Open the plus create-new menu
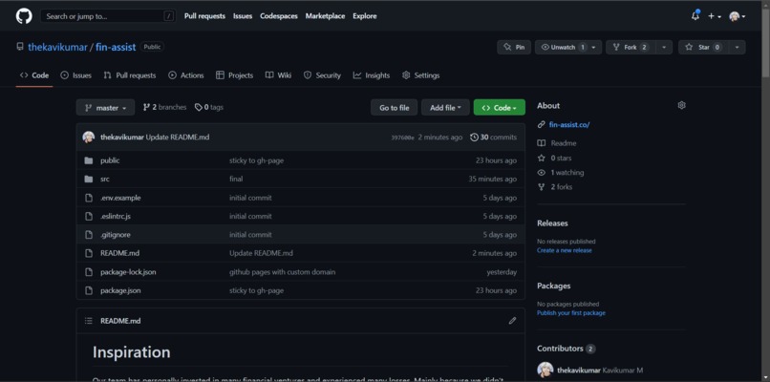 click(x=714, y=16)
